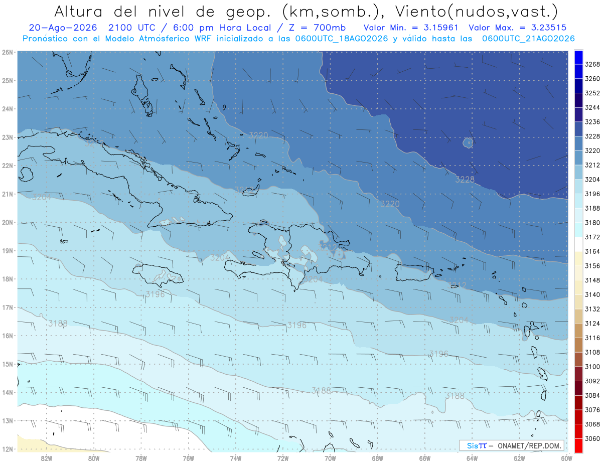Click the dark maroon segment between 3092 and 3084
This screenshot has height=465, width=602.
click(578, 388)
